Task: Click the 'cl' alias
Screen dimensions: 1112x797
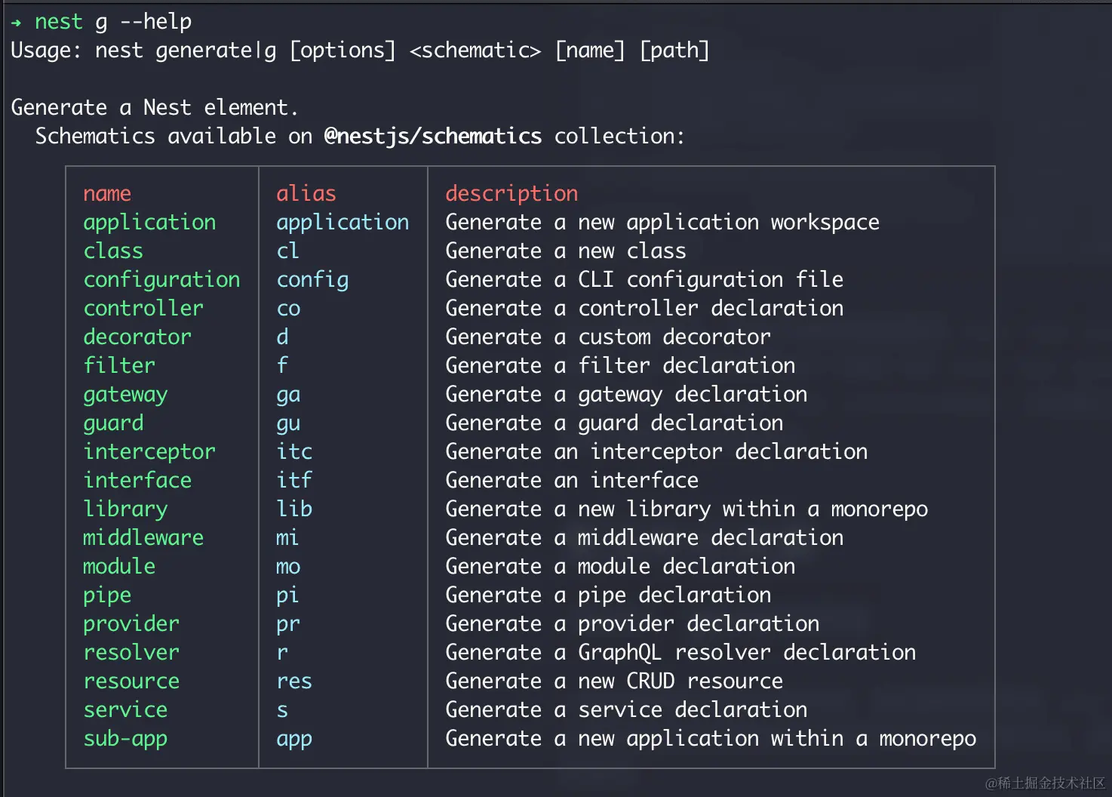Action: coord(287,251)
